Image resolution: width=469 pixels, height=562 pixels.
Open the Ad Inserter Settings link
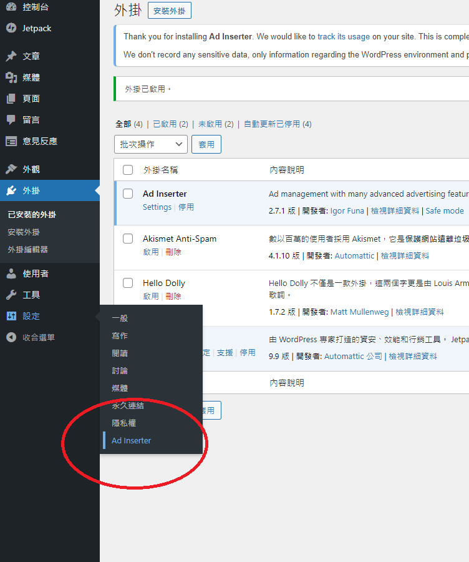tap(157, 207)
